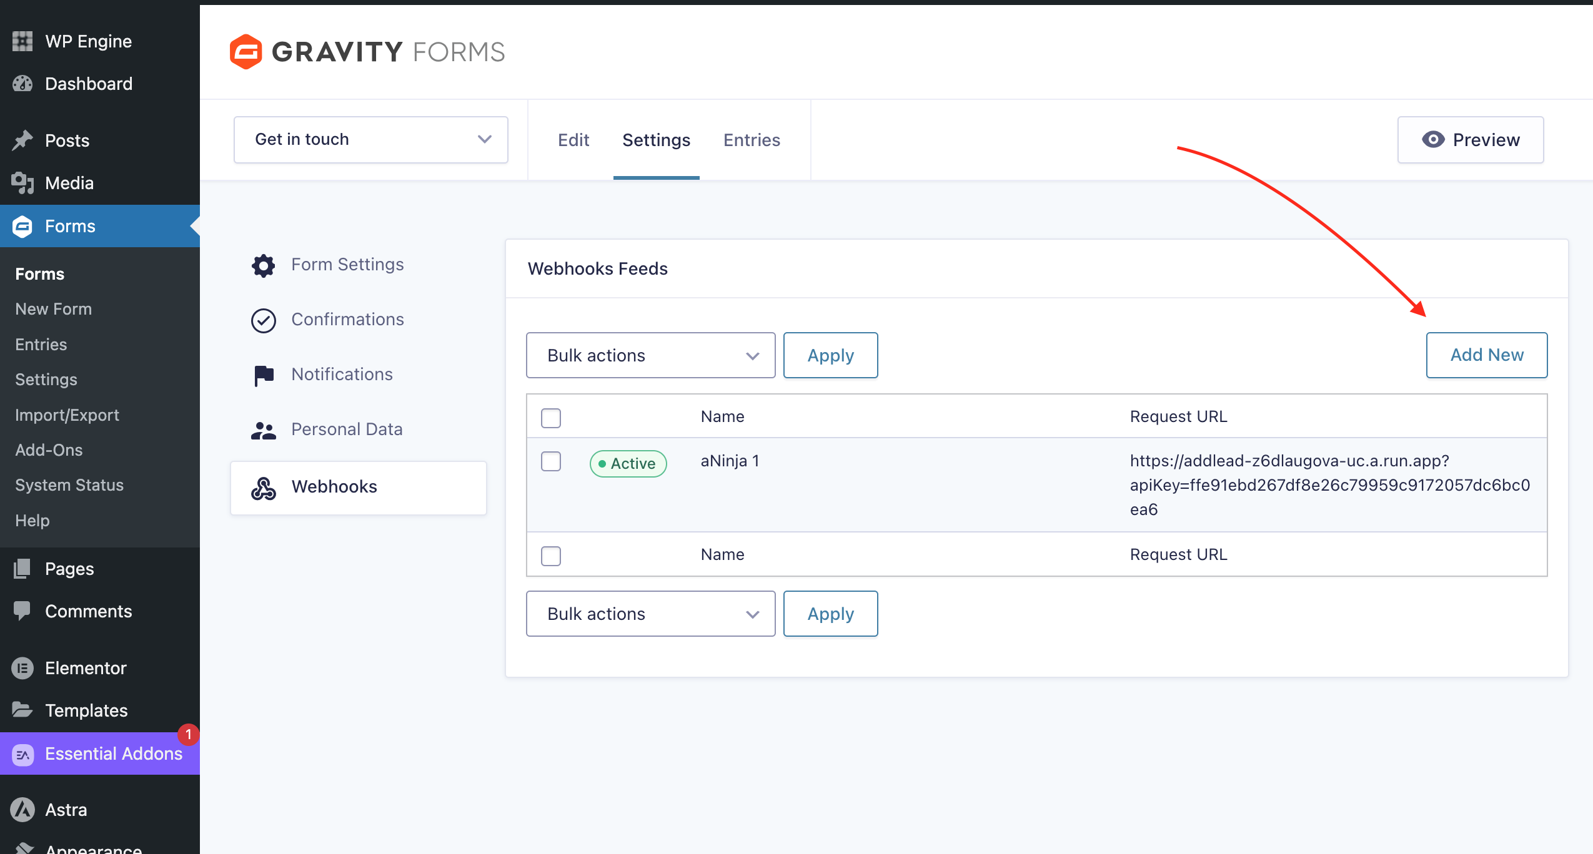1593x854 pixels.
Task: Open the 'Get in touch' form switcher dropdown
Action: tap(370, 140)
